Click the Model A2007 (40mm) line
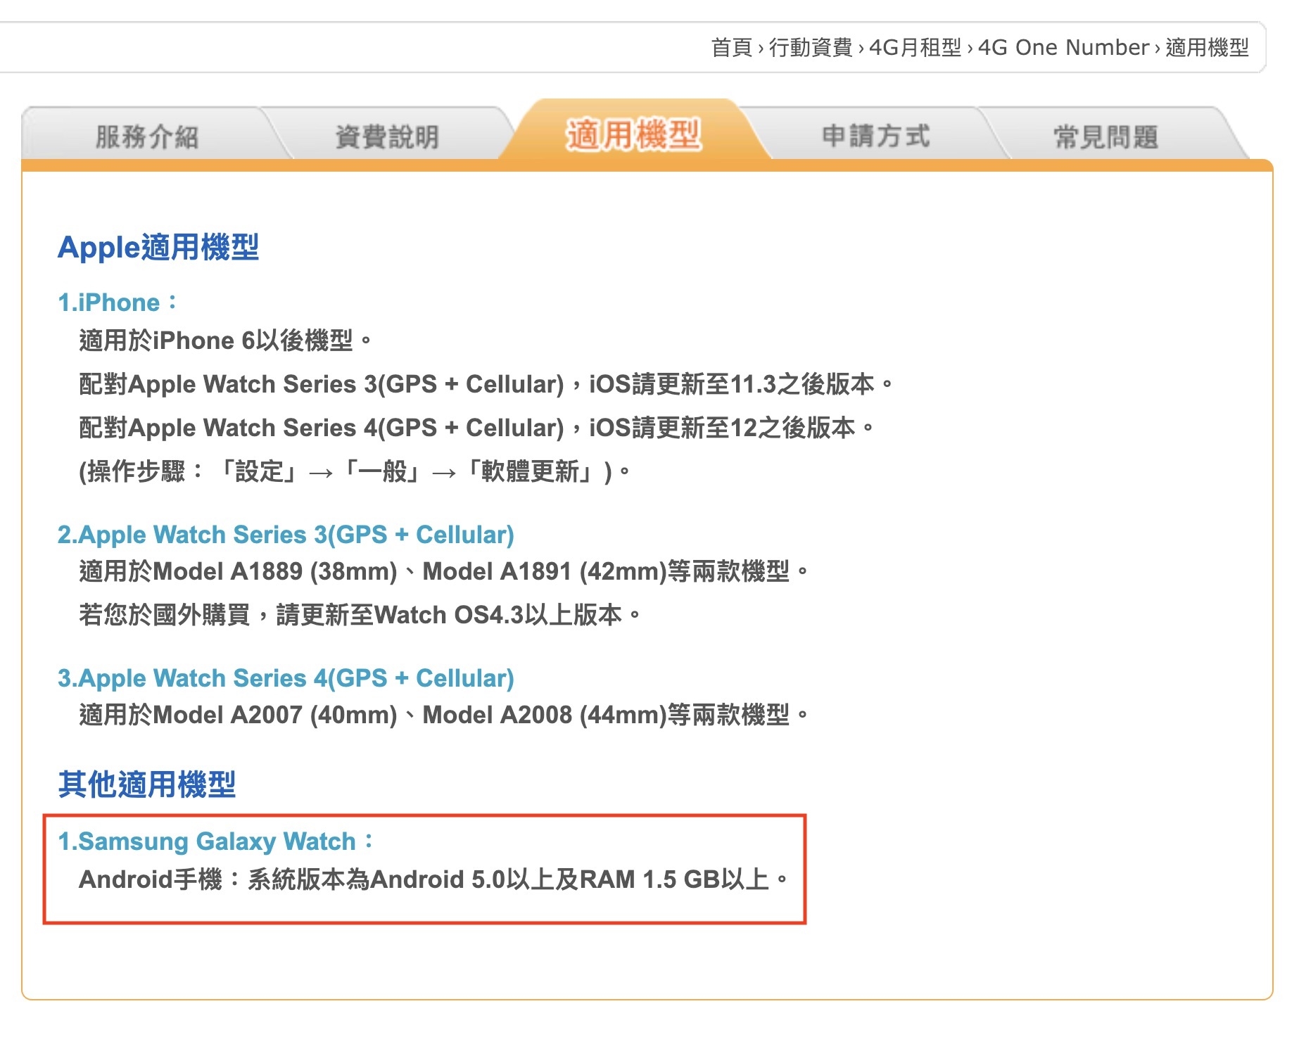This screenshot has width=1299, height=1037. tap(443, 715)
